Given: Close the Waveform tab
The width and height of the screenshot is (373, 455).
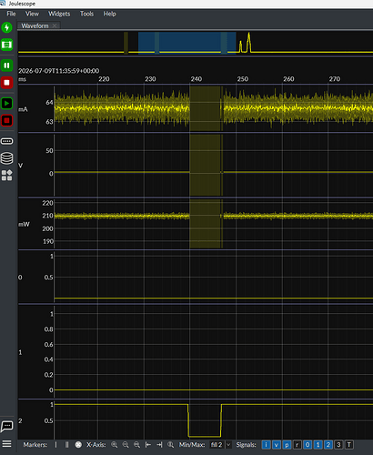Looking at the screenshot, I should pyautogui.click(x=55, y=25).
